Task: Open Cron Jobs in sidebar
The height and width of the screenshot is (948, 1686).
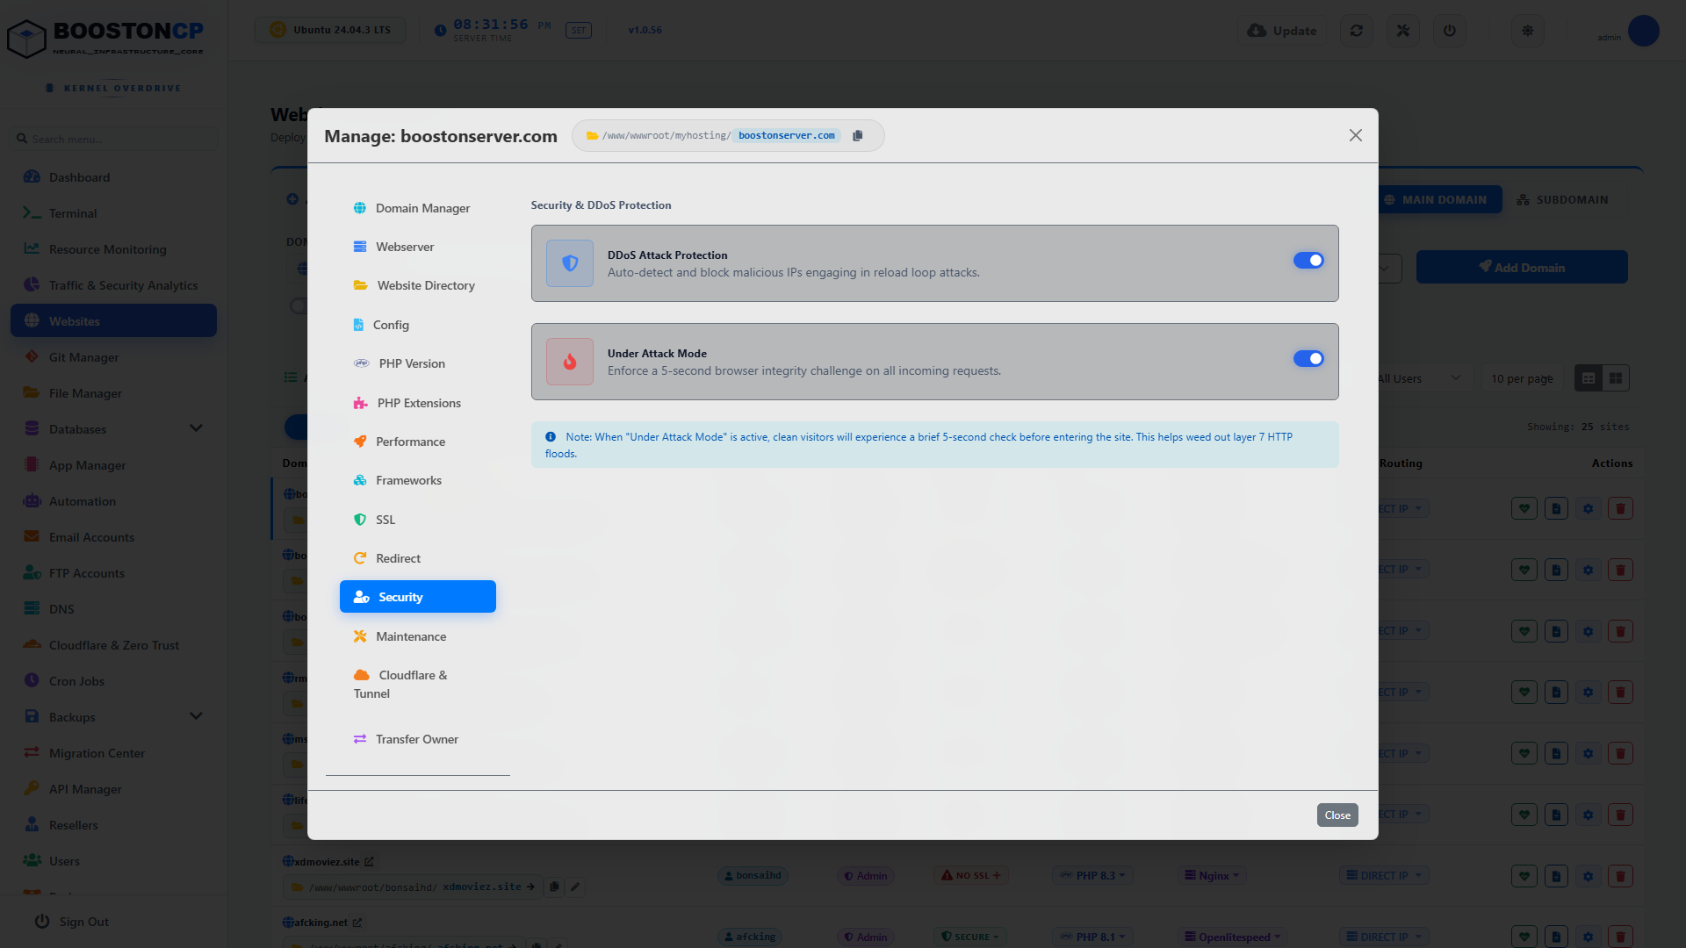Action: point(113,681)
